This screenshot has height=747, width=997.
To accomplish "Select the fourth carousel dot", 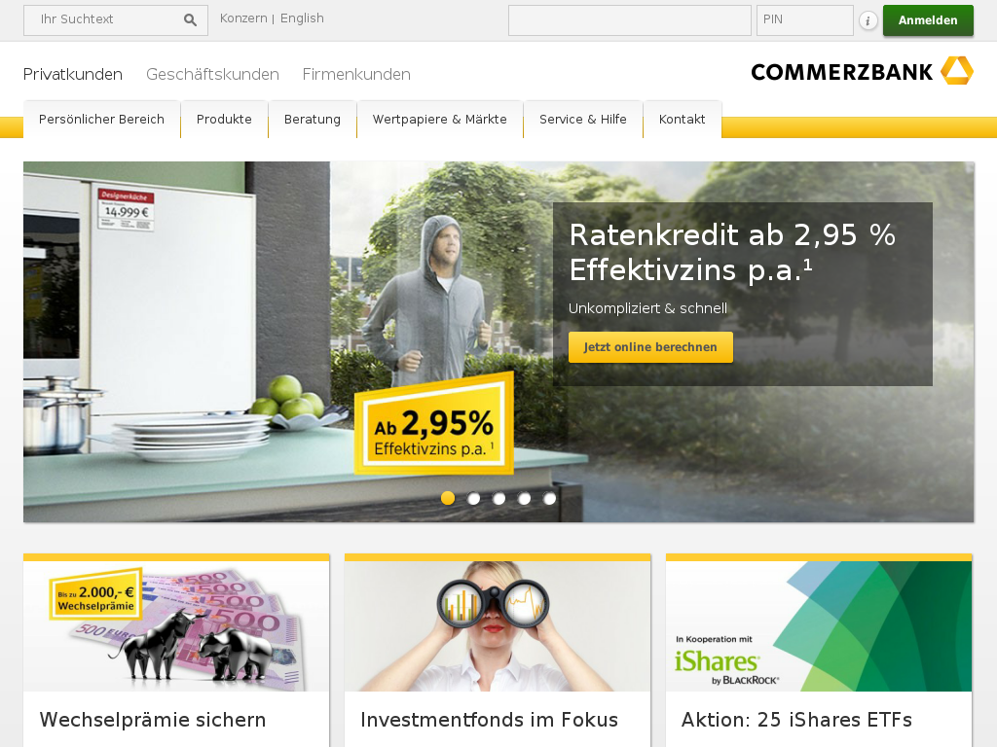I will click(x=524, y=499).
